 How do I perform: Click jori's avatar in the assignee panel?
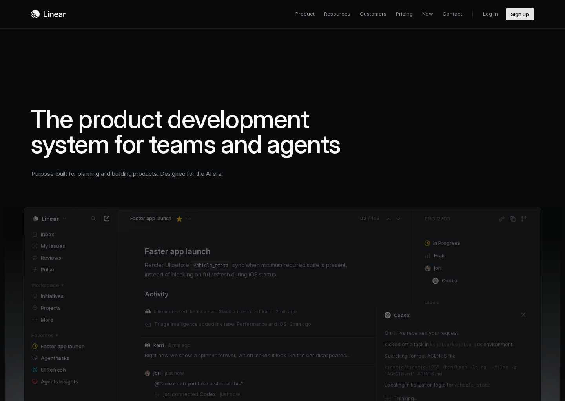point(427,268)
